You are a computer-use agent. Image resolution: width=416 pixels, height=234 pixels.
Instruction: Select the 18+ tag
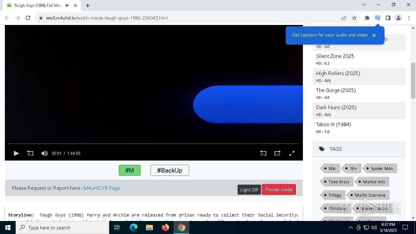351,168
